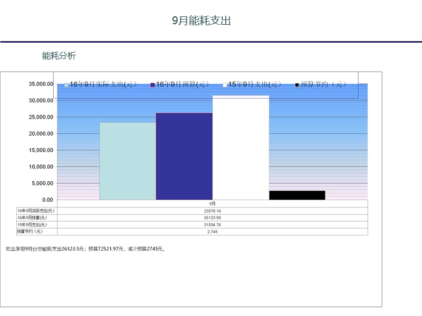Click the black 预算节约 bar
422x316 pixels.
click(297, 195)
